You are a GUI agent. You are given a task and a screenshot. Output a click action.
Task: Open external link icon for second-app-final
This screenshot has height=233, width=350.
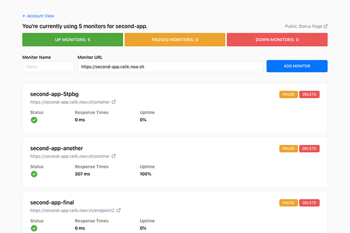pyautogui.click(x=118, y=210)
